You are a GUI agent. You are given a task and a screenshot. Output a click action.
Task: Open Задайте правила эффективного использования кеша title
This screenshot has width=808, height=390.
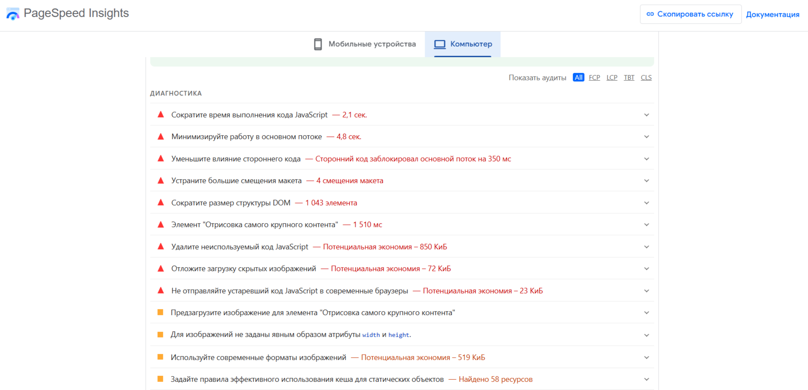pyautogui.click(x=307, y=379)
